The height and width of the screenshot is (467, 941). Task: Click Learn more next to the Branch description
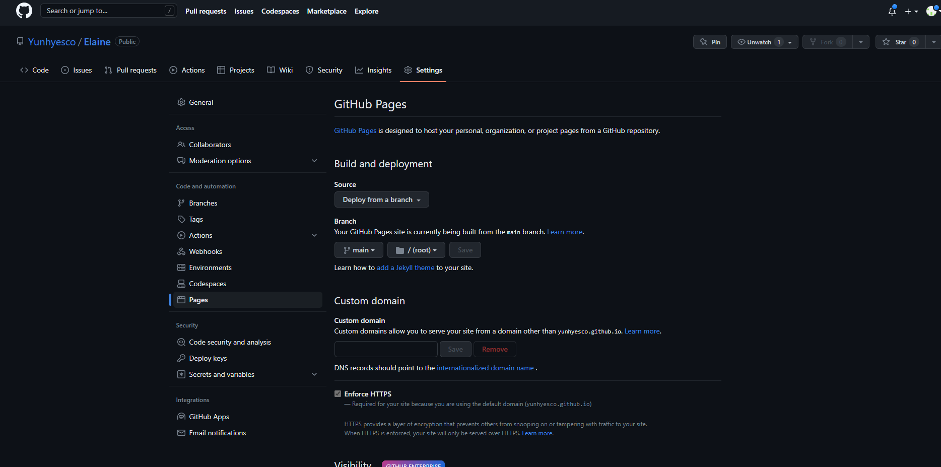coord(565,232)
